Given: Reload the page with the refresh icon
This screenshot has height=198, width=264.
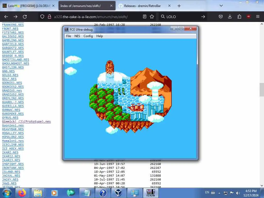Looking at the screenshot, I should [x=25, y=17].
